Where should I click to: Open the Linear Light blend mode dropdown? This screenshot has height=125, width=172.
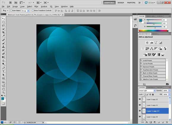(147, 91)
